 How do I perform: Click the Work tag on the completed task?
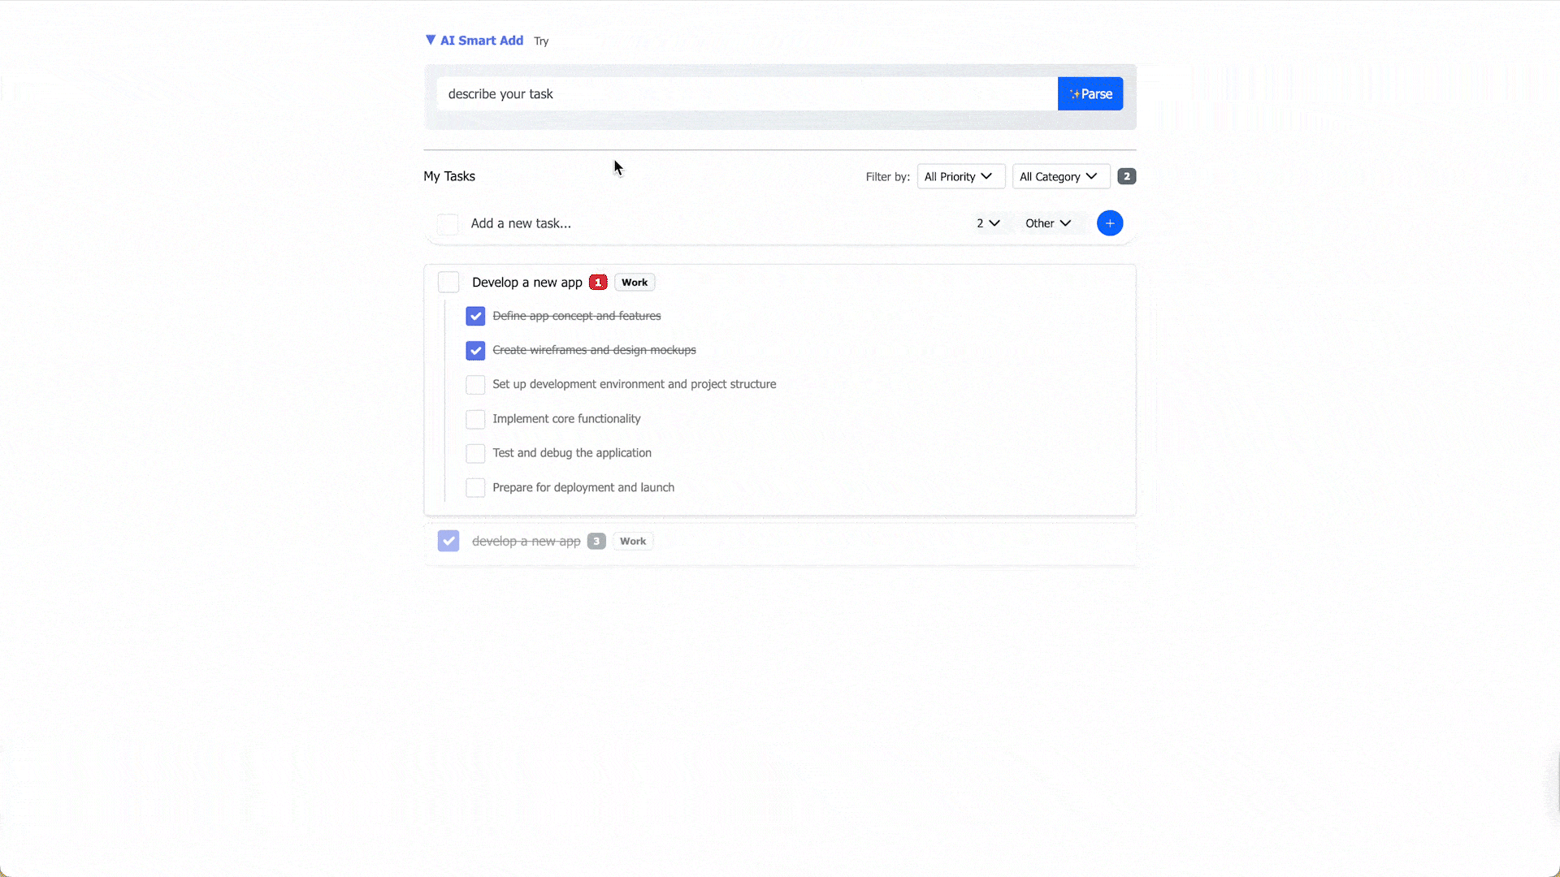pyautogui.click(x=632, y=541)
